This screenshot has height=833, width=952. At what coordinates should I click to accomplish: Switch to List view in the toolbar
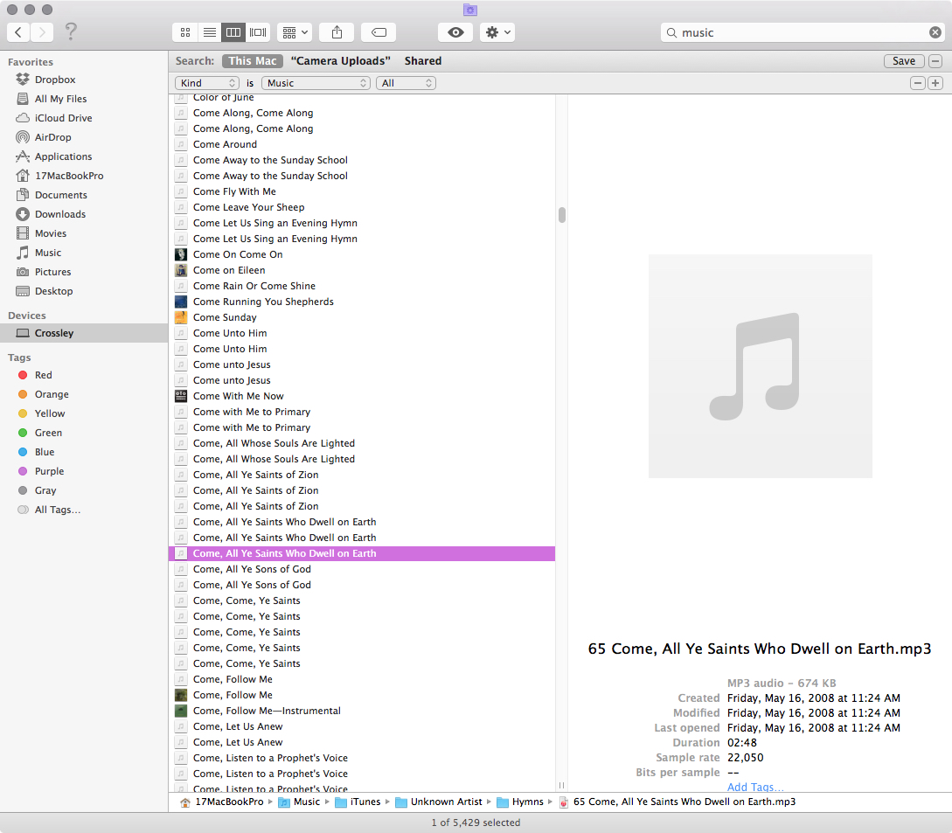(x=209, y=32)
